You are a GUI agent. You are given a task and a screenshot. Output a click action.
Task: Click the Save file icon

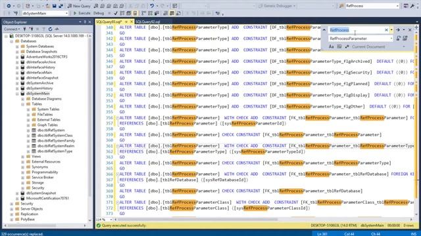(x=55, y=6)
